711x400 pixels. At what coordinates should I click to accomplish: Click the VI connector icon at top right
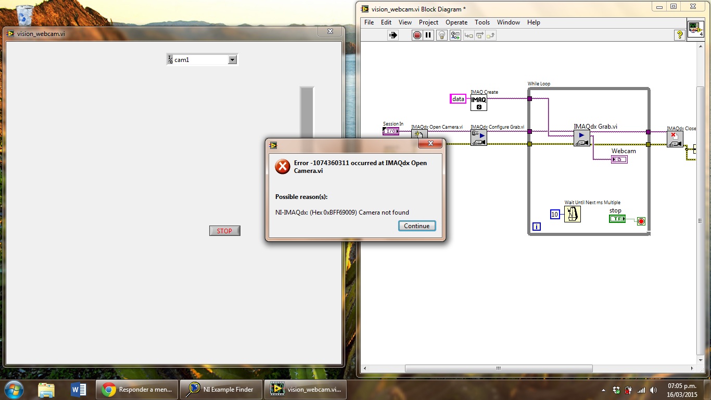click(695, 29)
